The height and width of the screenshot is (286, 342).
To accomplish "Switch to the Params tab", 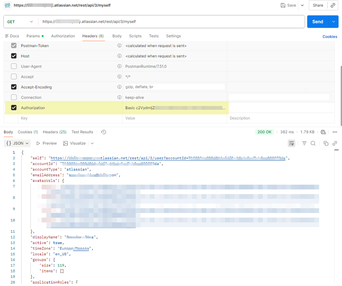I will click(x=35, y=36).
